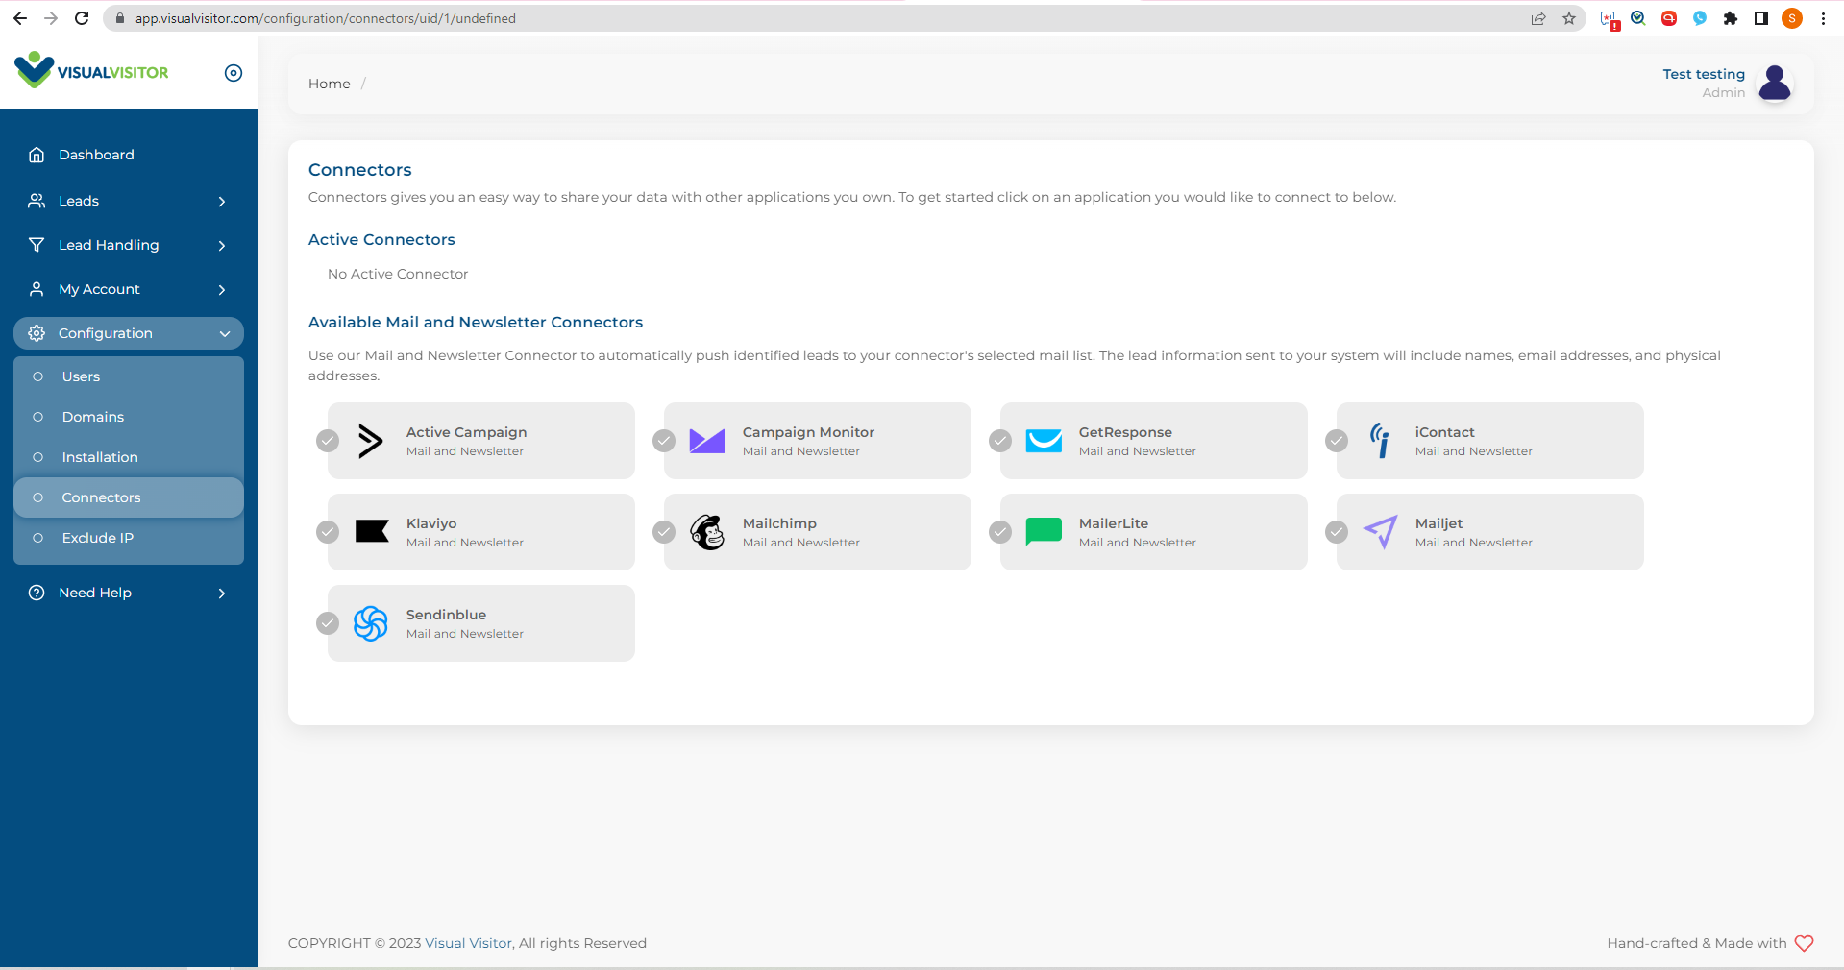Viewport: 1844px width, 970px height.
Task: Click the Active Campaign arrow logo
Action: click(371, 441)
